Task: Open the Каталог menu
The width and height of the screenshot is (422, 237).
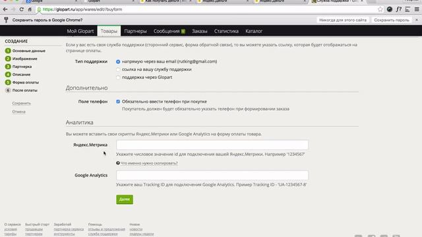Action: (254, 31)
